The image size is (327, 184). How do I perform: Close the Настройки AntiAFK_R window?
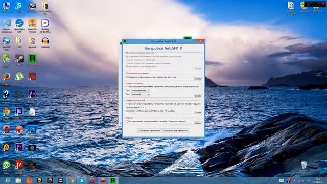coord(200,41)
